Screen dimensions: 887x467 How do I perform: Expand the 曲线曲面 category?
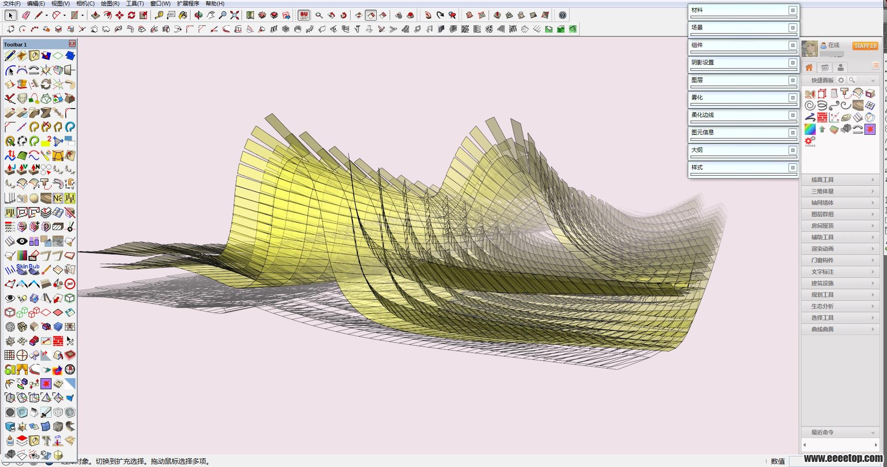tap(841, 329)
